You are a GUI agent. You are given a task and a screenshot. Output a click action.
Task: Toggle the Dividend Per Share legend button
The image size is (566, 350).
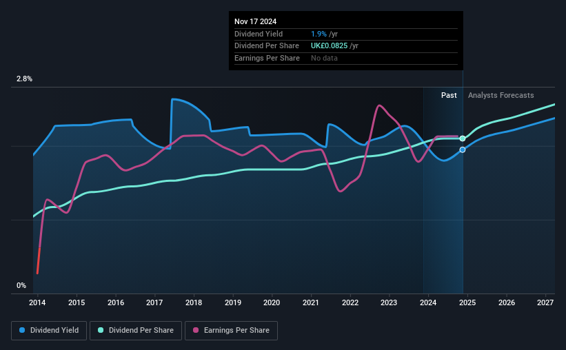click(x=136, y=331)
